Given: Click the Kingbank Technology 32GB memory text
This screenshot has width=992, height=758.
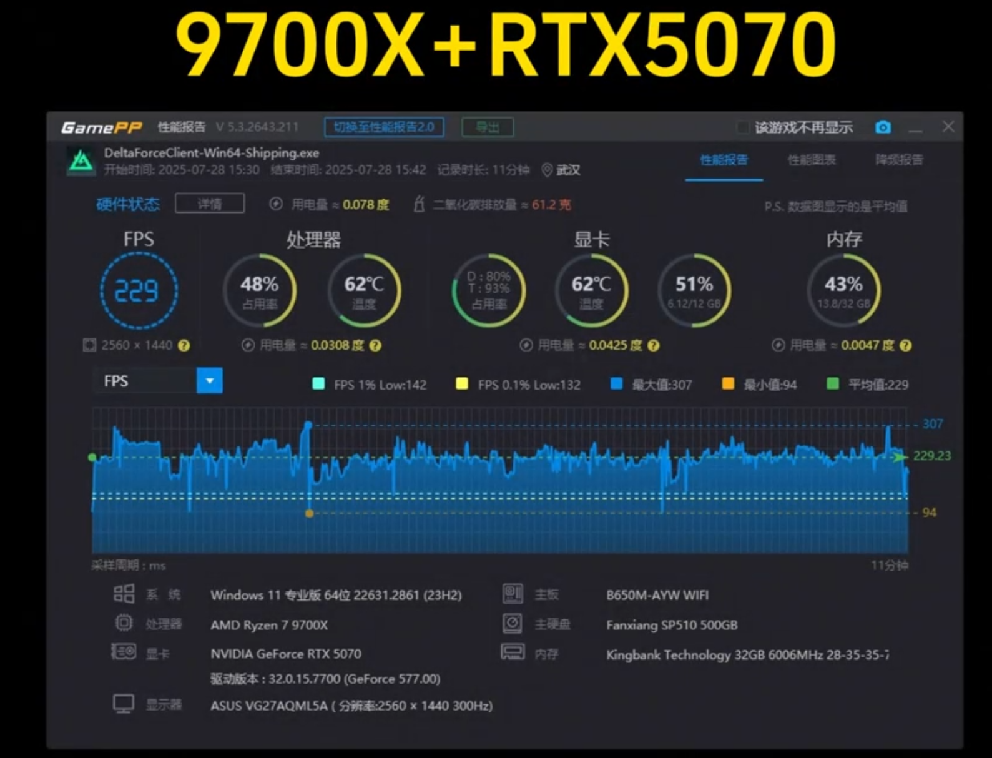Looking at the screenshot, I should tap(748, 655).
